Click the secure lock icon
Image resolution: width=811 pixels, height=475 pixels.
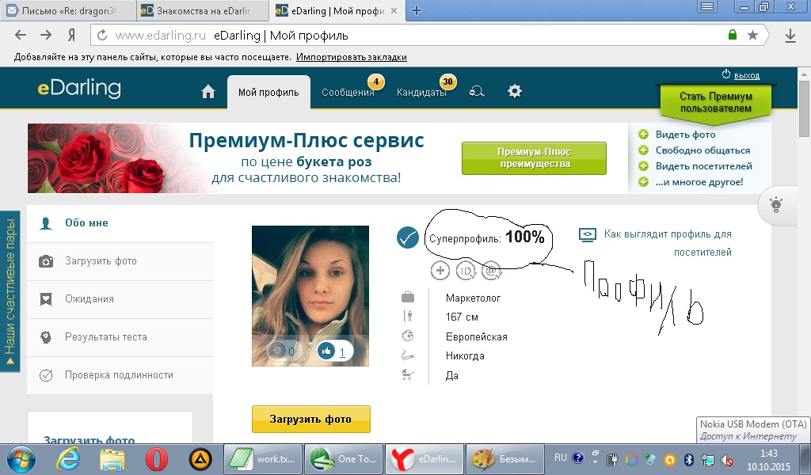coord(733,35)
